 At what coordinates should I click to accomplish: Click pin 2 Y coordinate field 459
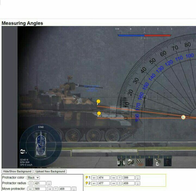tap(128, 183)
